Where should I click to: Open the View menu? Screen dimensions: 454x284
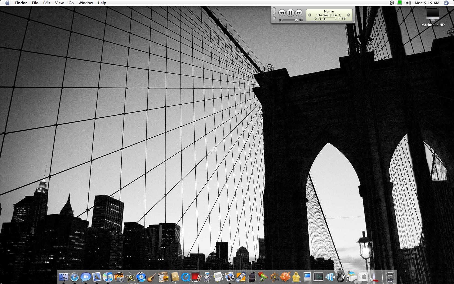(59, 3)
